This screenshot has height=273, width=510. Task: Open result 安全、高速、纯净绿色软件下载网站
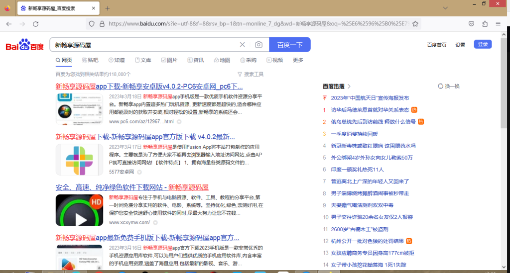pyautogui.click(x=132, y=187)
